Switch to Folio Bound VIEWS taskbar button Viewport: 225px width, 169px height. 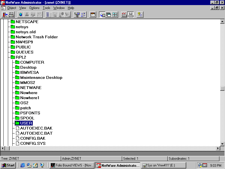pos(72,165)
